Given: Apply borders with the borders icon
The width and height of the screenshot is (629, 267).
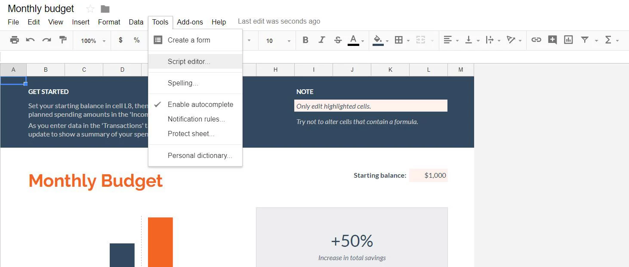Looking at the screenshot, I should pyautogui.click(x=399, y=40).
